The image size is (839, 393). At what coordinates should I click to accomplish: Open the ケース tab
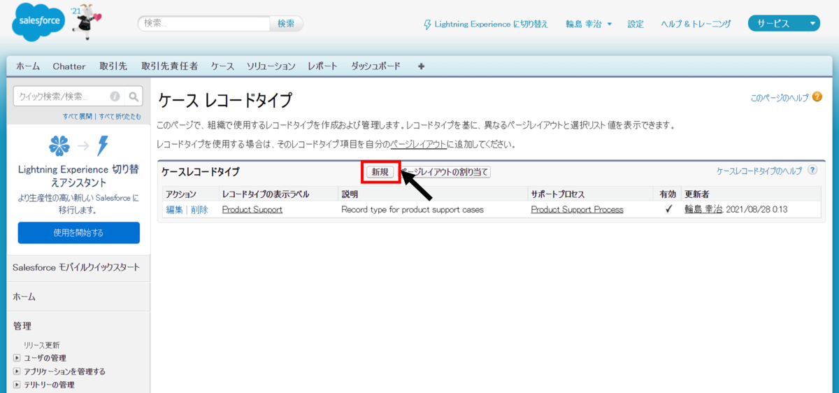pyautogui.click(x=222, y=66)
